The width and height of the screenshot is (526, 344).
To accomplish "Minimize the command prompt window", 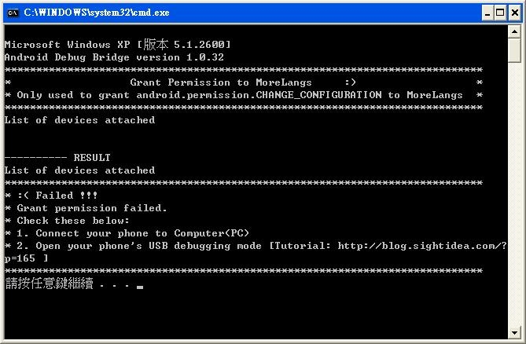I will point(487,13).
